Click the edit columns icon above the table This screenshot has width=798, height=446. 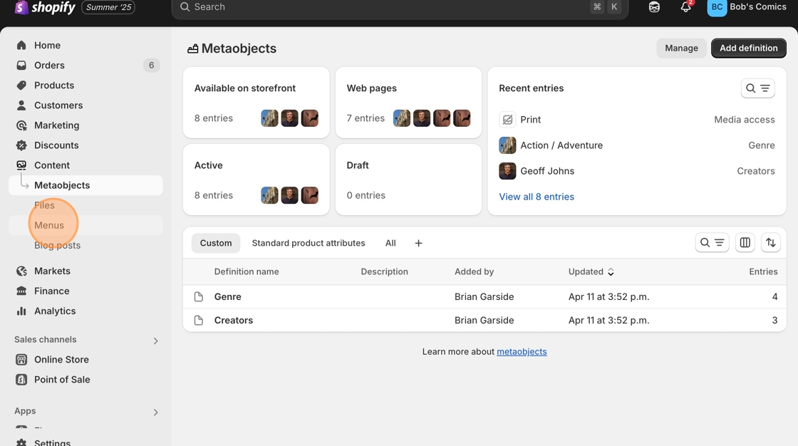(x=745, y=243)
